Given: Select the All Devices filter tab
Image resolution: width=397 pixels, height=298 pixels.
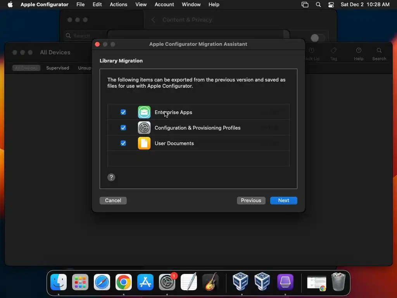Looking at the screenshot, I should coord(26,68).
